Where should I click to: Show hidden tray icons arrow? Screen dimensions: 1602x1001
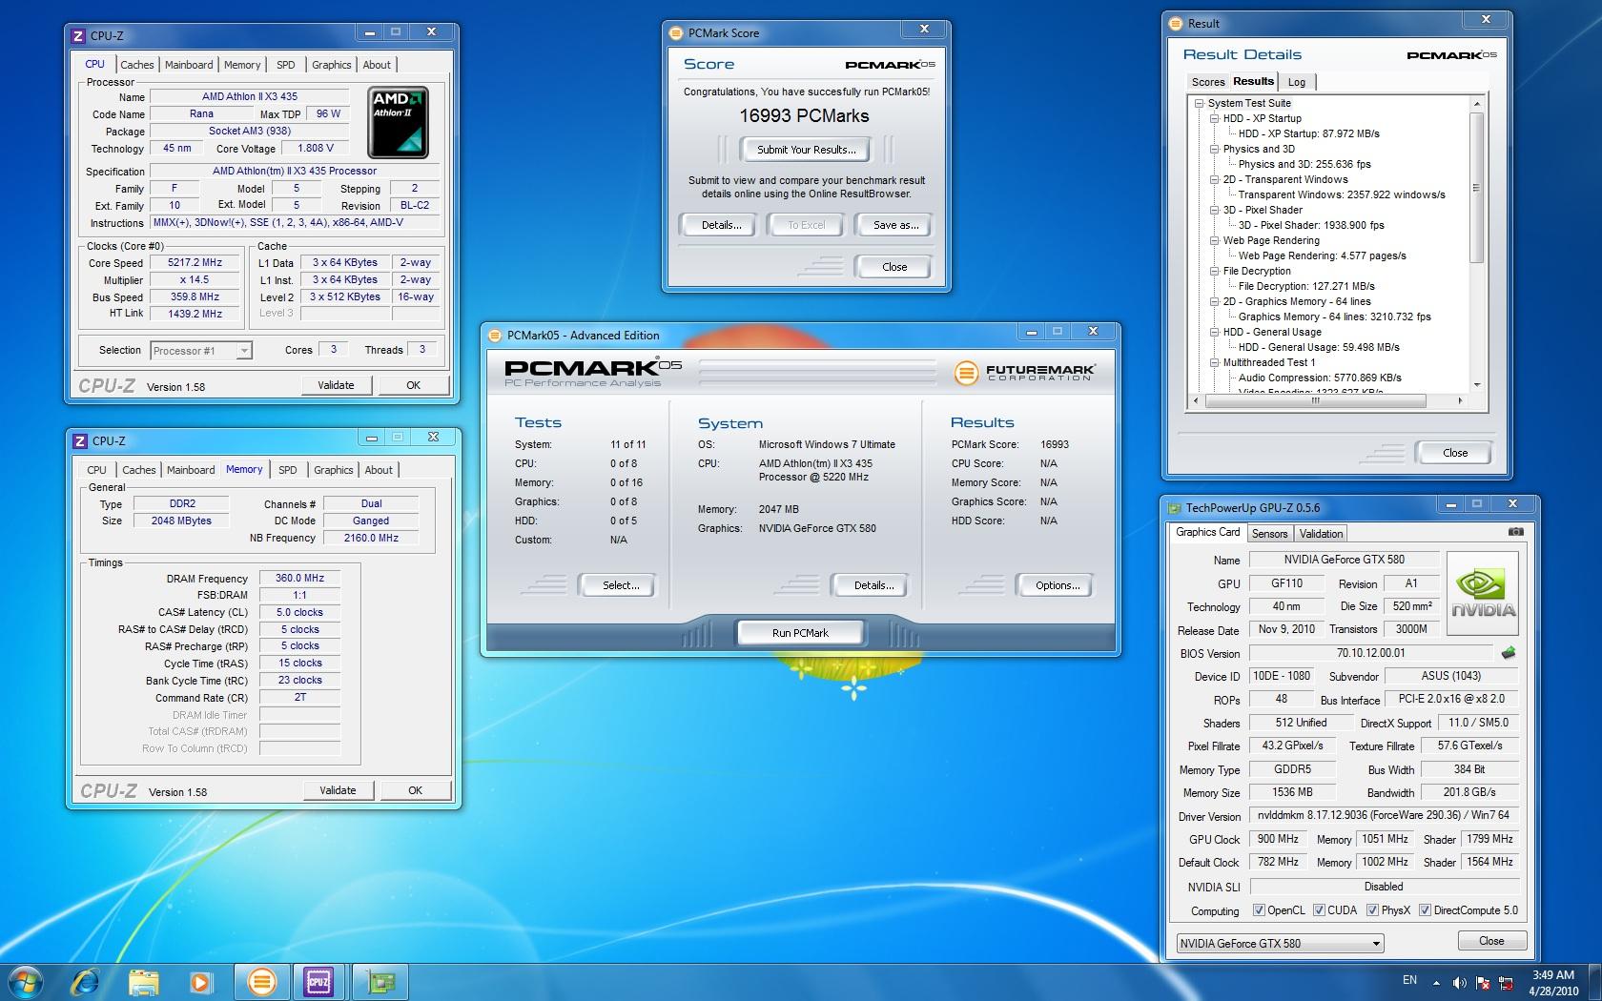coord(1437,981)
